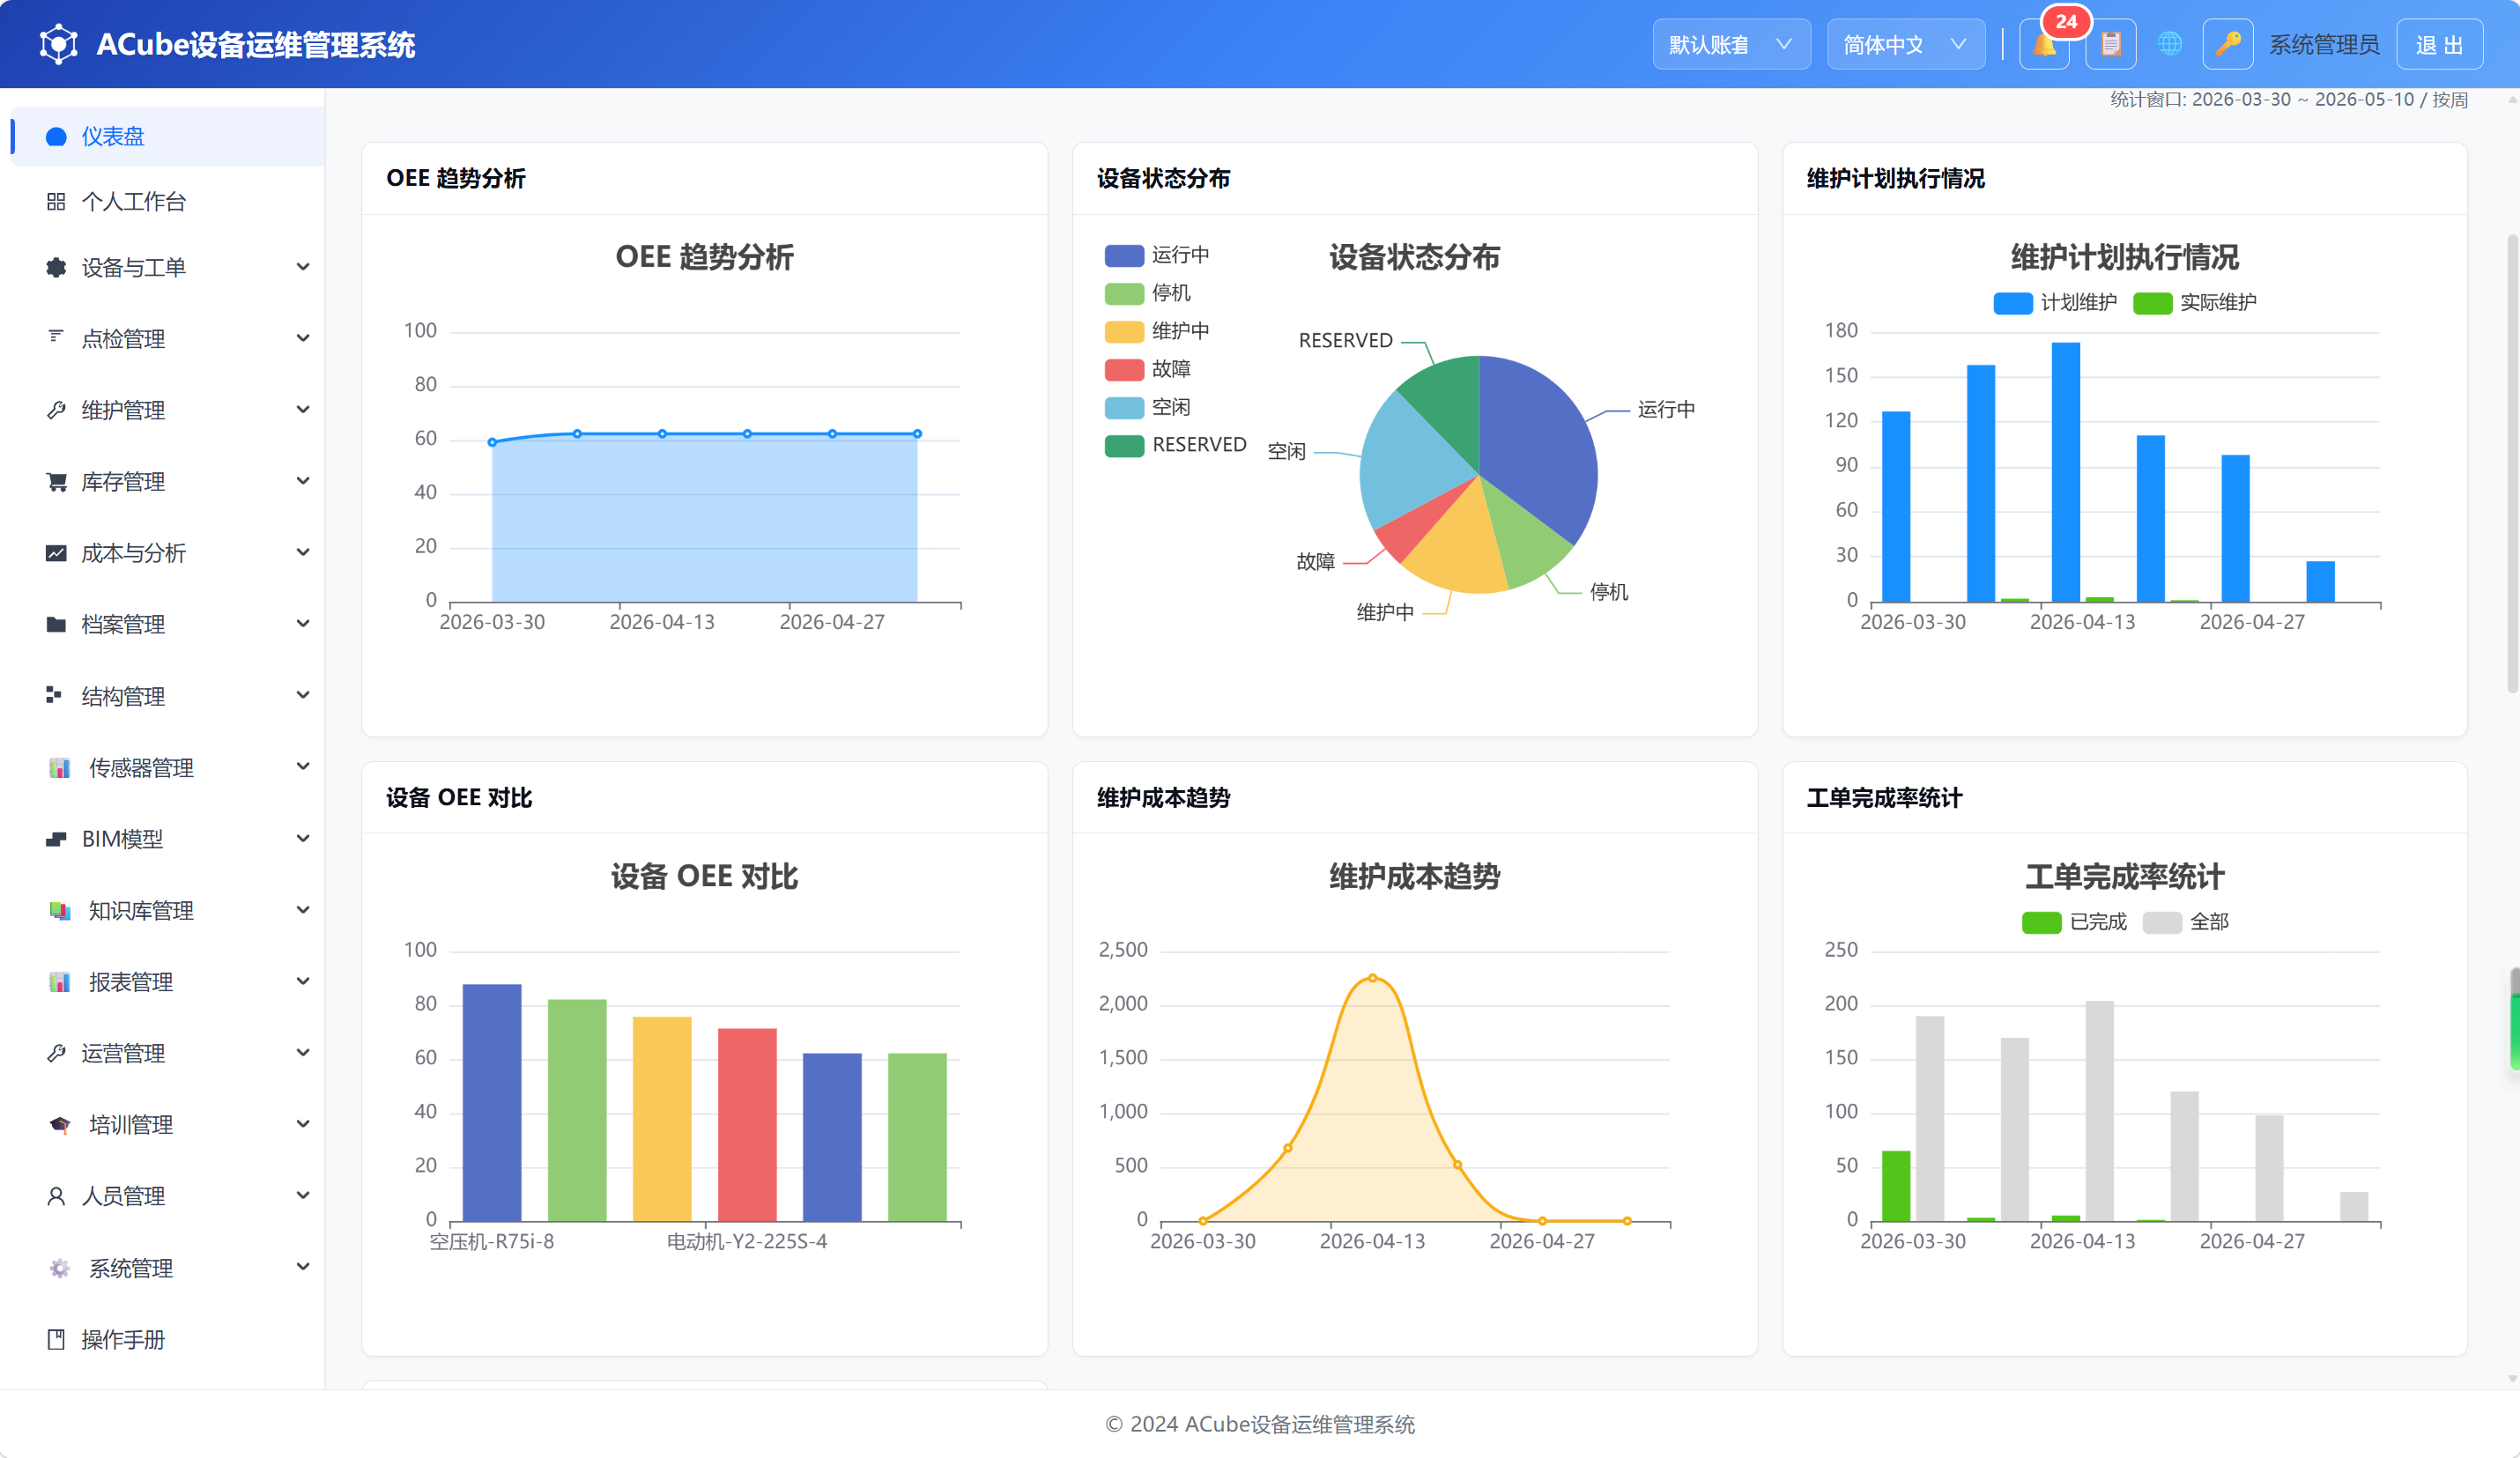Image resolution: width=2520 pixels, height=1458 pixels.
Task: Select the 仪表盘 menu item
Action: [x=168, y=137]
